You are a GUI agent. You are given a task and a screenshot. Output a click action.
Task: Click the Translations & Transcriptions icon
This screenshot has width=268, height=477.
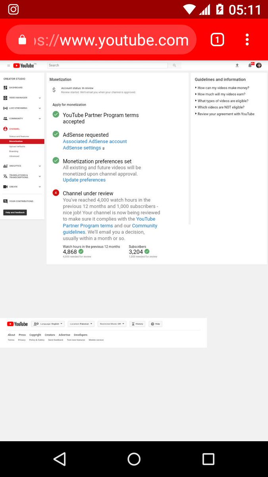pyautogui.click(x=6, y=176)
